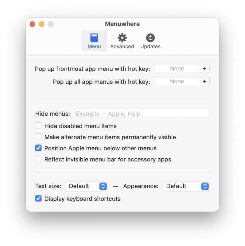
Task: Uncheck Position Apple menu below other menus
Action: tap(38, 148)
